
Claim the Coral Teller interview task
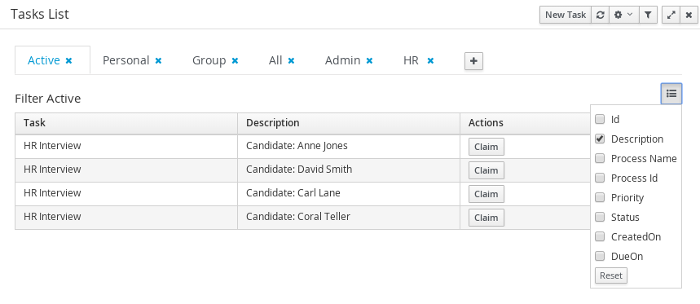(486, 218)
